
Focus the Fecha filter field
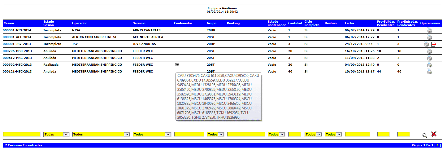[x=357, y=135]
